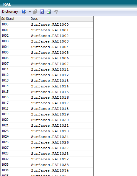This screenshot has width=137, height=176.
Task: Save using the floppy disk icon
Action: (42, 12)
